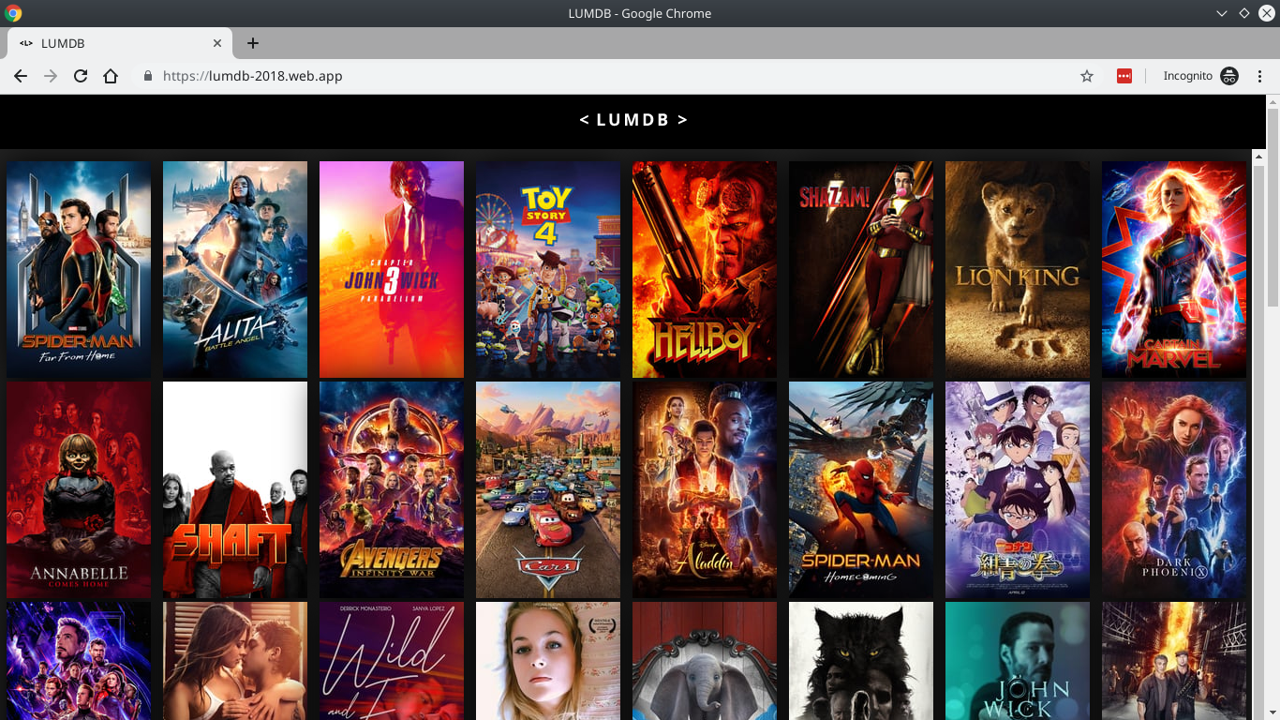This screenshot has width=1280, height=720.
Task: Open the Toy Story 4 poster
Action: coord(548,270)
